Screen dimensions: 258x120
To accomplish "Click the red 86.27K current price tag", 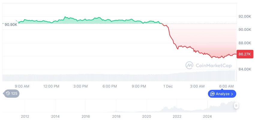I will (x=245, y=54).
